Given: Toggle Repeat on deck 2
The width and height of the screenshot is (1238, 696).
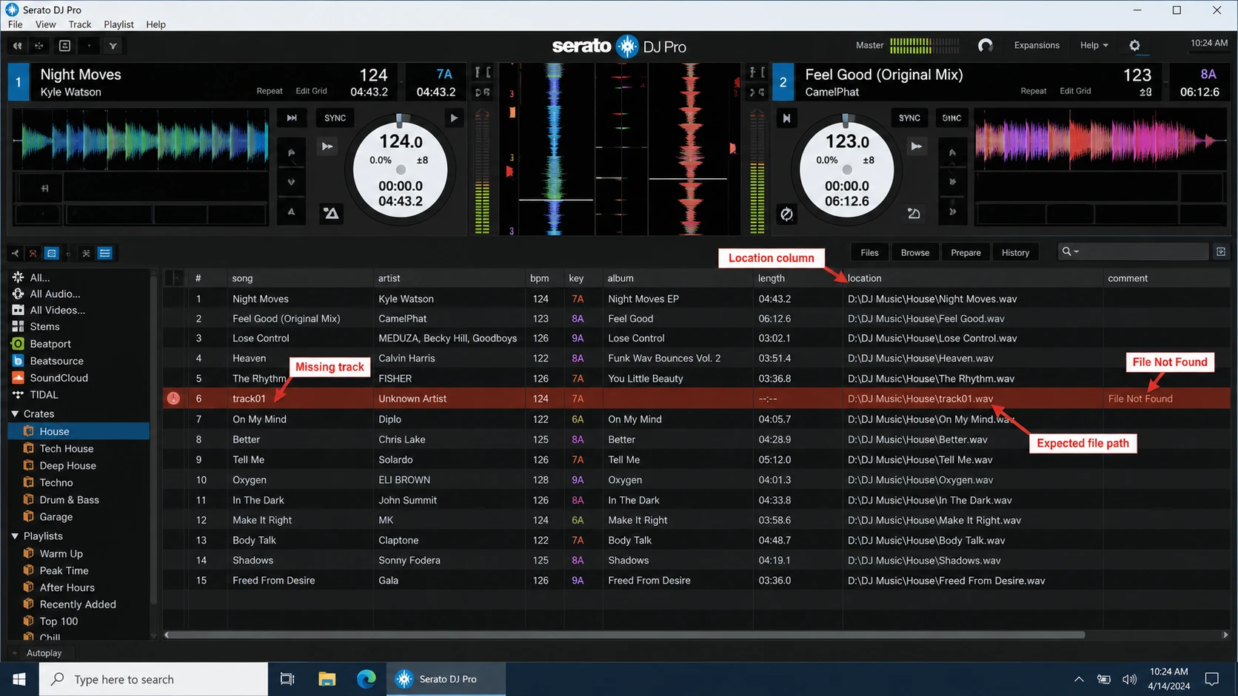Looking at the screenshot, I should [x=1034, y=91].
